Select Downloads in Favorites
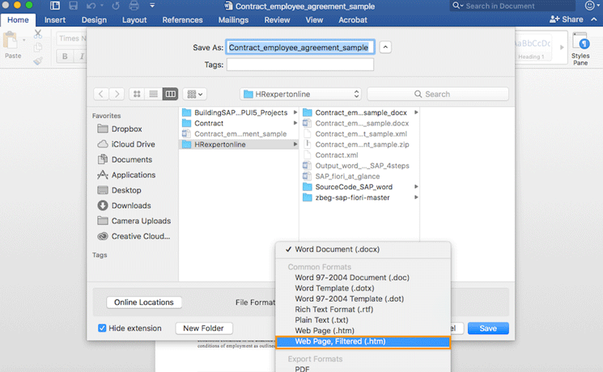Image resolution: width=603 pixels, height=372 pixels. click(124, 205)
